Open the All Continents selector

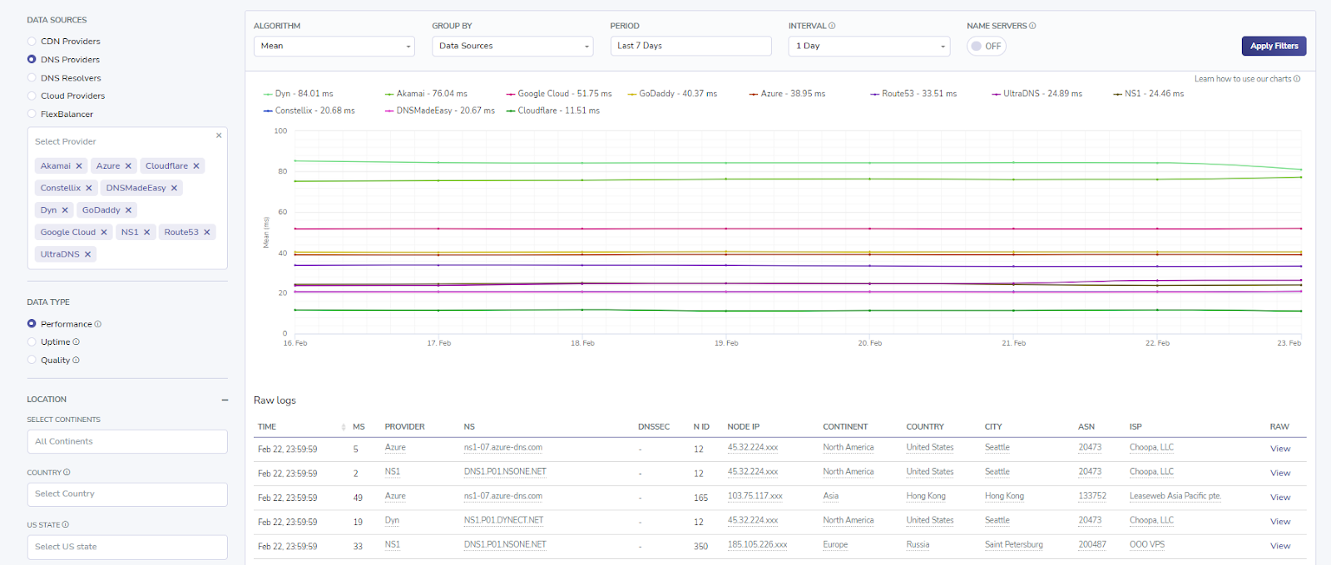(127, 442)
